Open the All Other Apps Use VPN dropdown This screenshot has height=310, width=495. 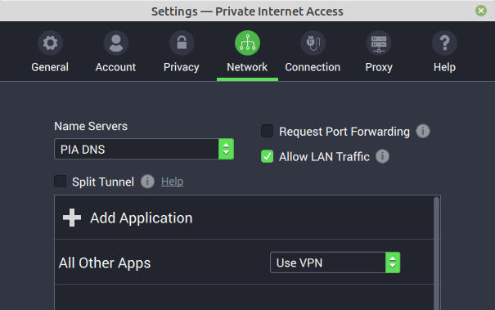click(x=335, y=263)
